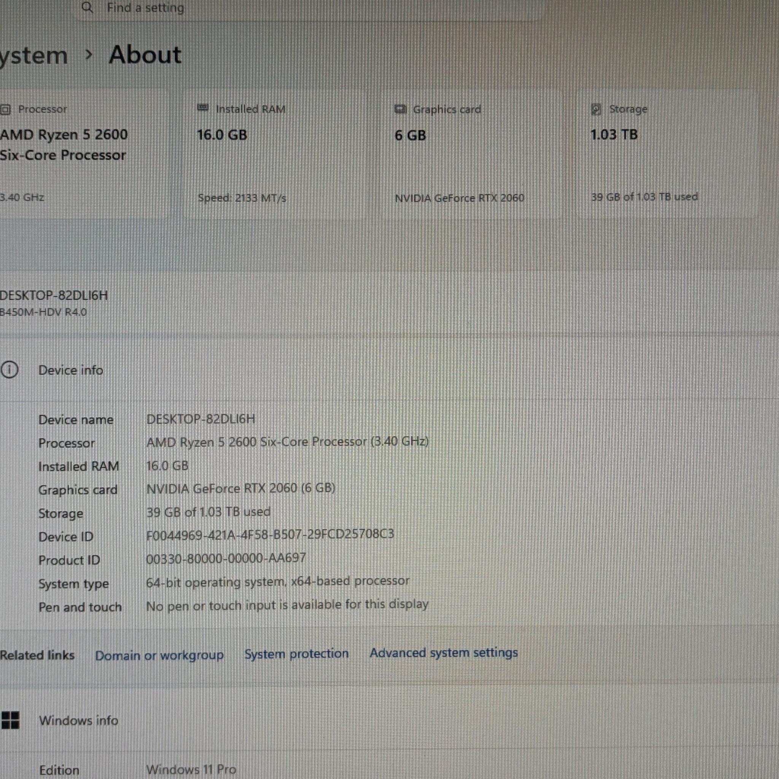Screen dimensions: 779x779
Task: Click the Graphics card row label in Device info
Action: click(x=78, y=490)
